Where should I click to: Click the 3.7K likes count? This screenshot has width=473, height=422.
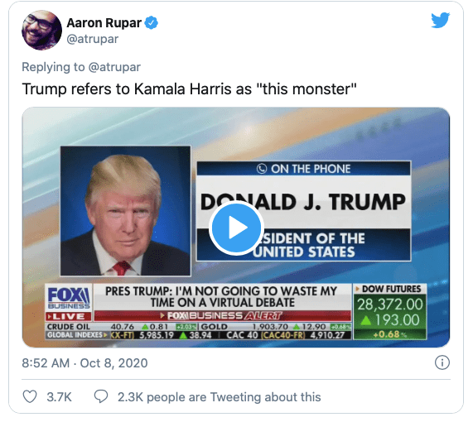59,397
